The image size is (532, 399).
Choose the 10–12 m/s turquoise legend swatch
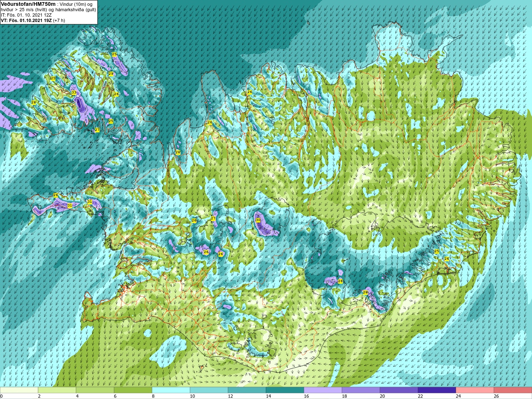(209, 390)
